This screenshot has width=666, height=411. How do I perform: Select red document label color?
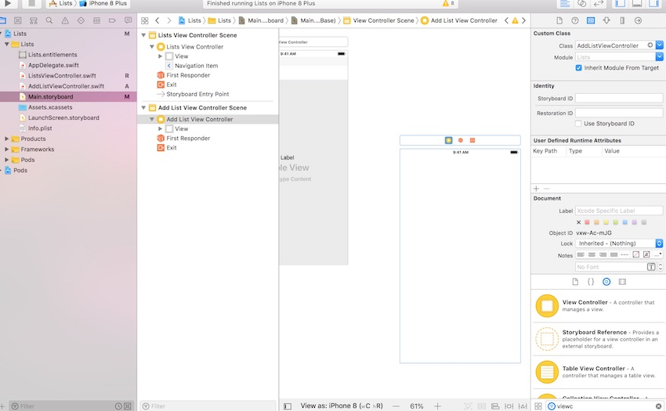(x=587, y=222)
